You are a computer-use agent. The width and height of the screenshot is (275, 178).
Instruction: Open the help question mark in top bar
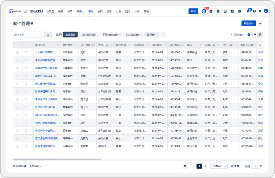tap(254, 11)
